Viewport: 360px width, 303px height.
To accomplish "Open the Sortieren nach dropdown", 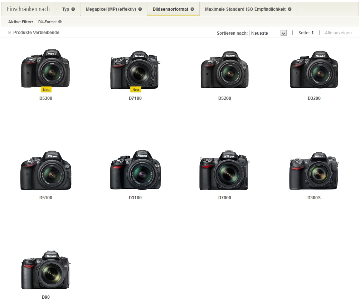I will [268, 33].
